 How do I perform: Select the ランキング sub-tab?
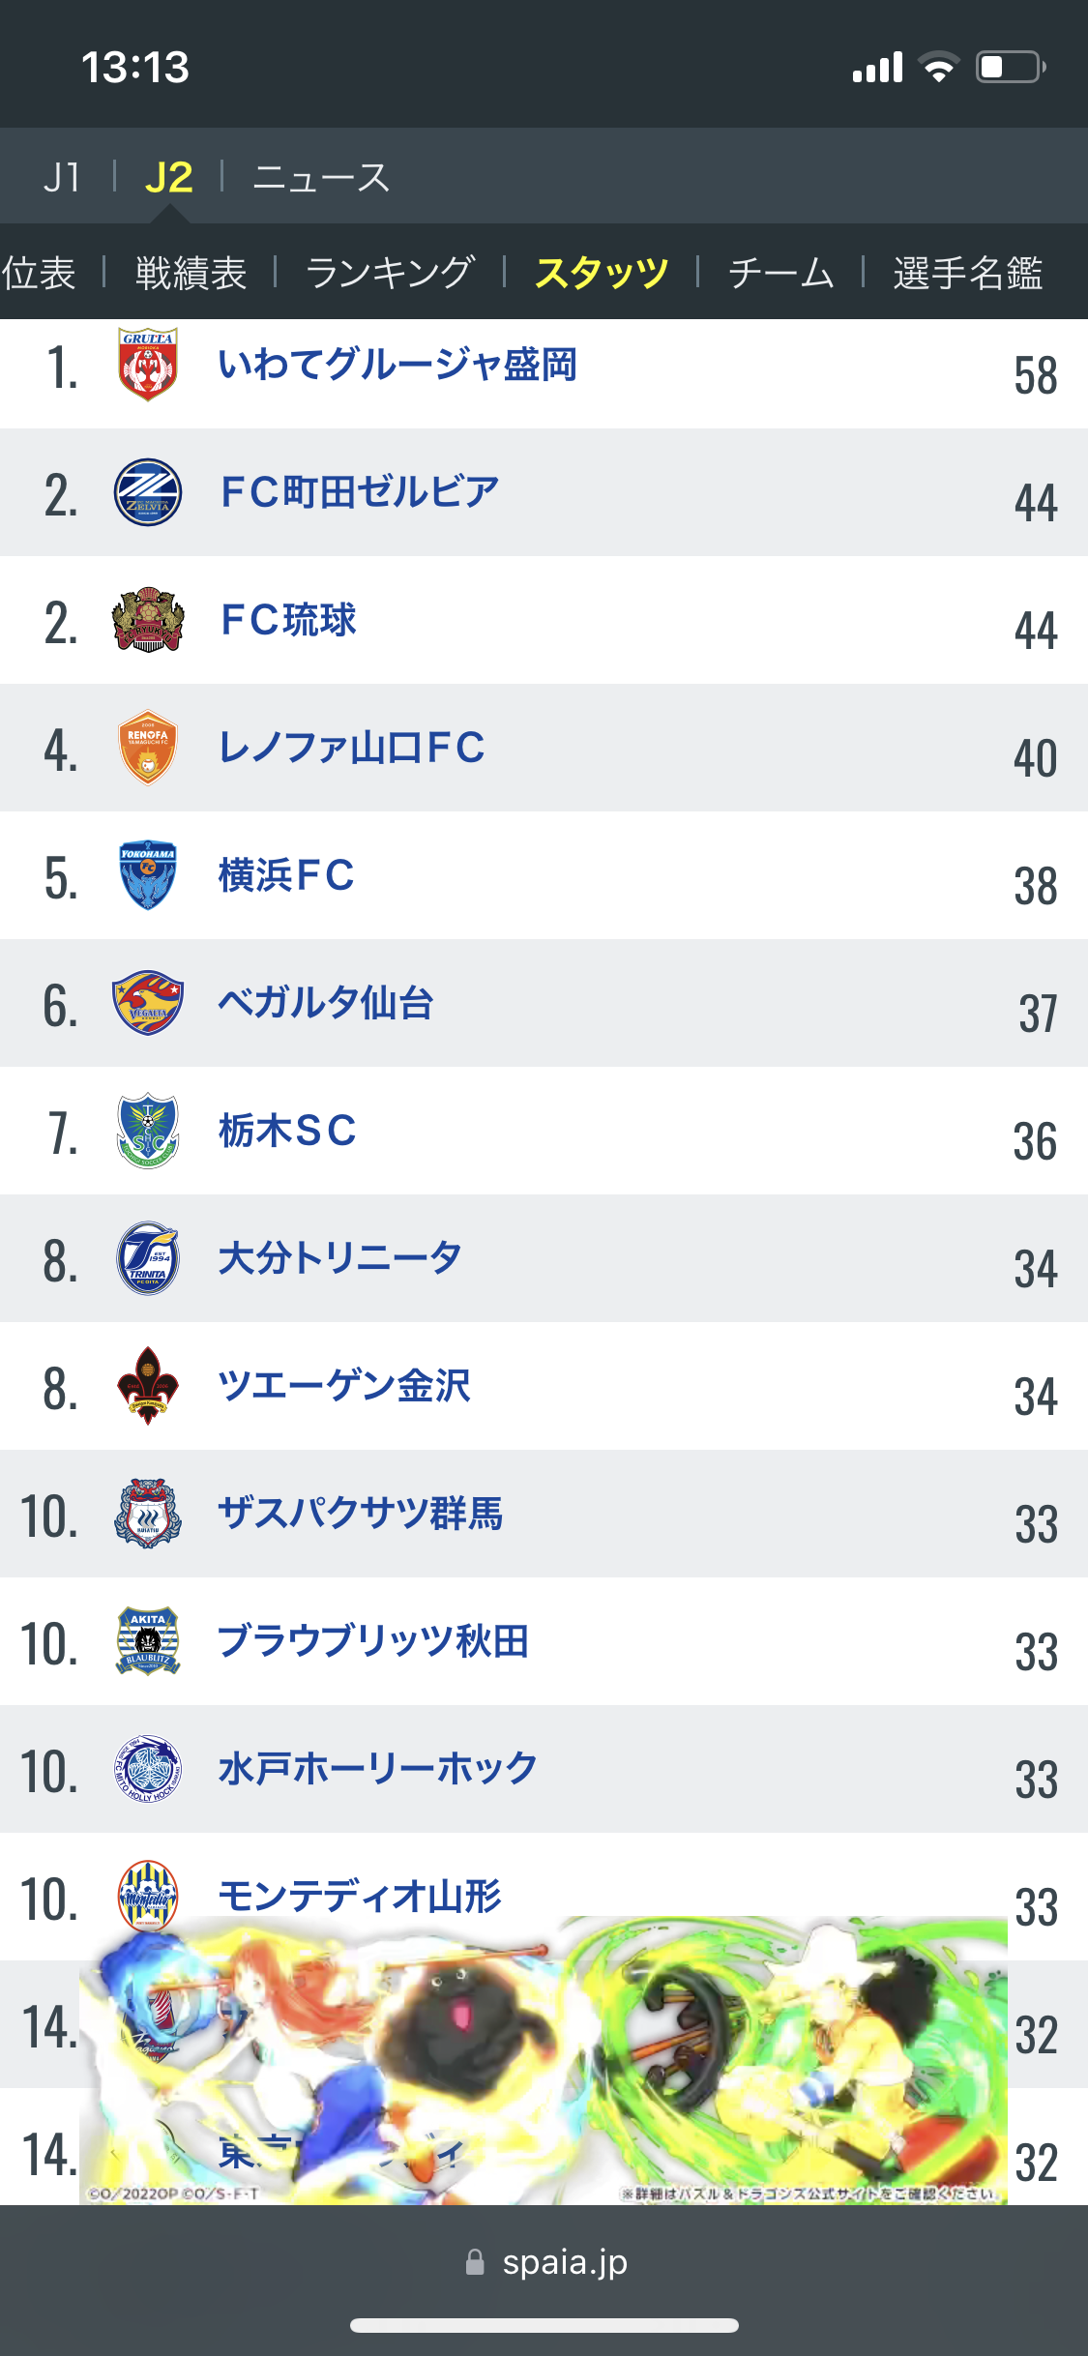click(x=390, y=273)
